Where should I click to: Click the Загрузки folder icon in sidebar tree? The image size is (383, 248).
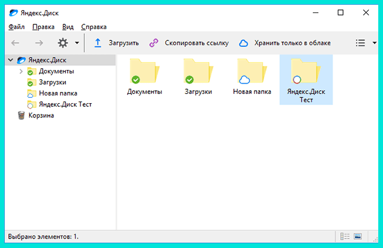coord(31,82)
